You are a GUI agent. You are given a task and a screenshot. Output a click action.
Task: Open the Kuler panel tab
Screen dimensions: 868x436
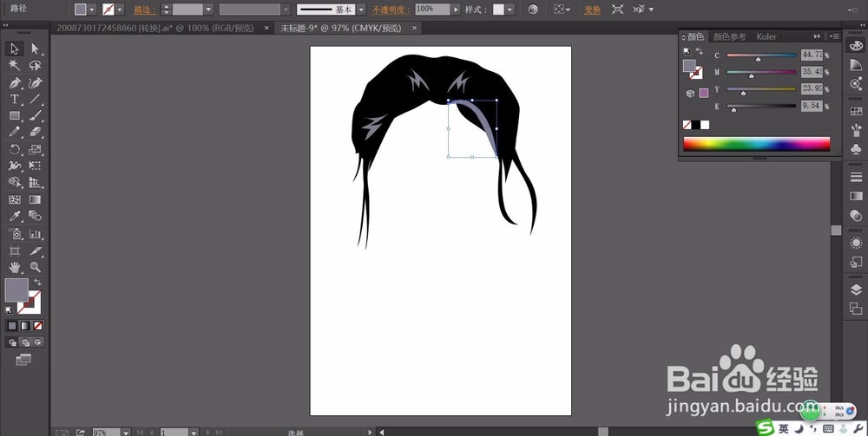point(766,36)
